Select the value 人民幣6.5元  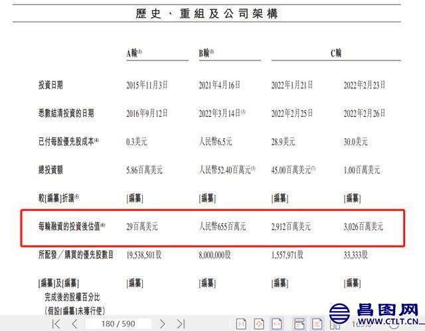pyautogui.click(x=215, y=141)
